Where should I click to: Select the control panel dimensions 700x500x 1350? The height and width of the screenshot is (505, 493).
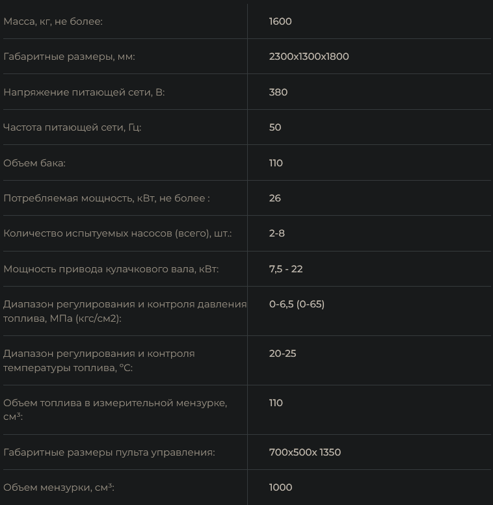pos(305,452)
